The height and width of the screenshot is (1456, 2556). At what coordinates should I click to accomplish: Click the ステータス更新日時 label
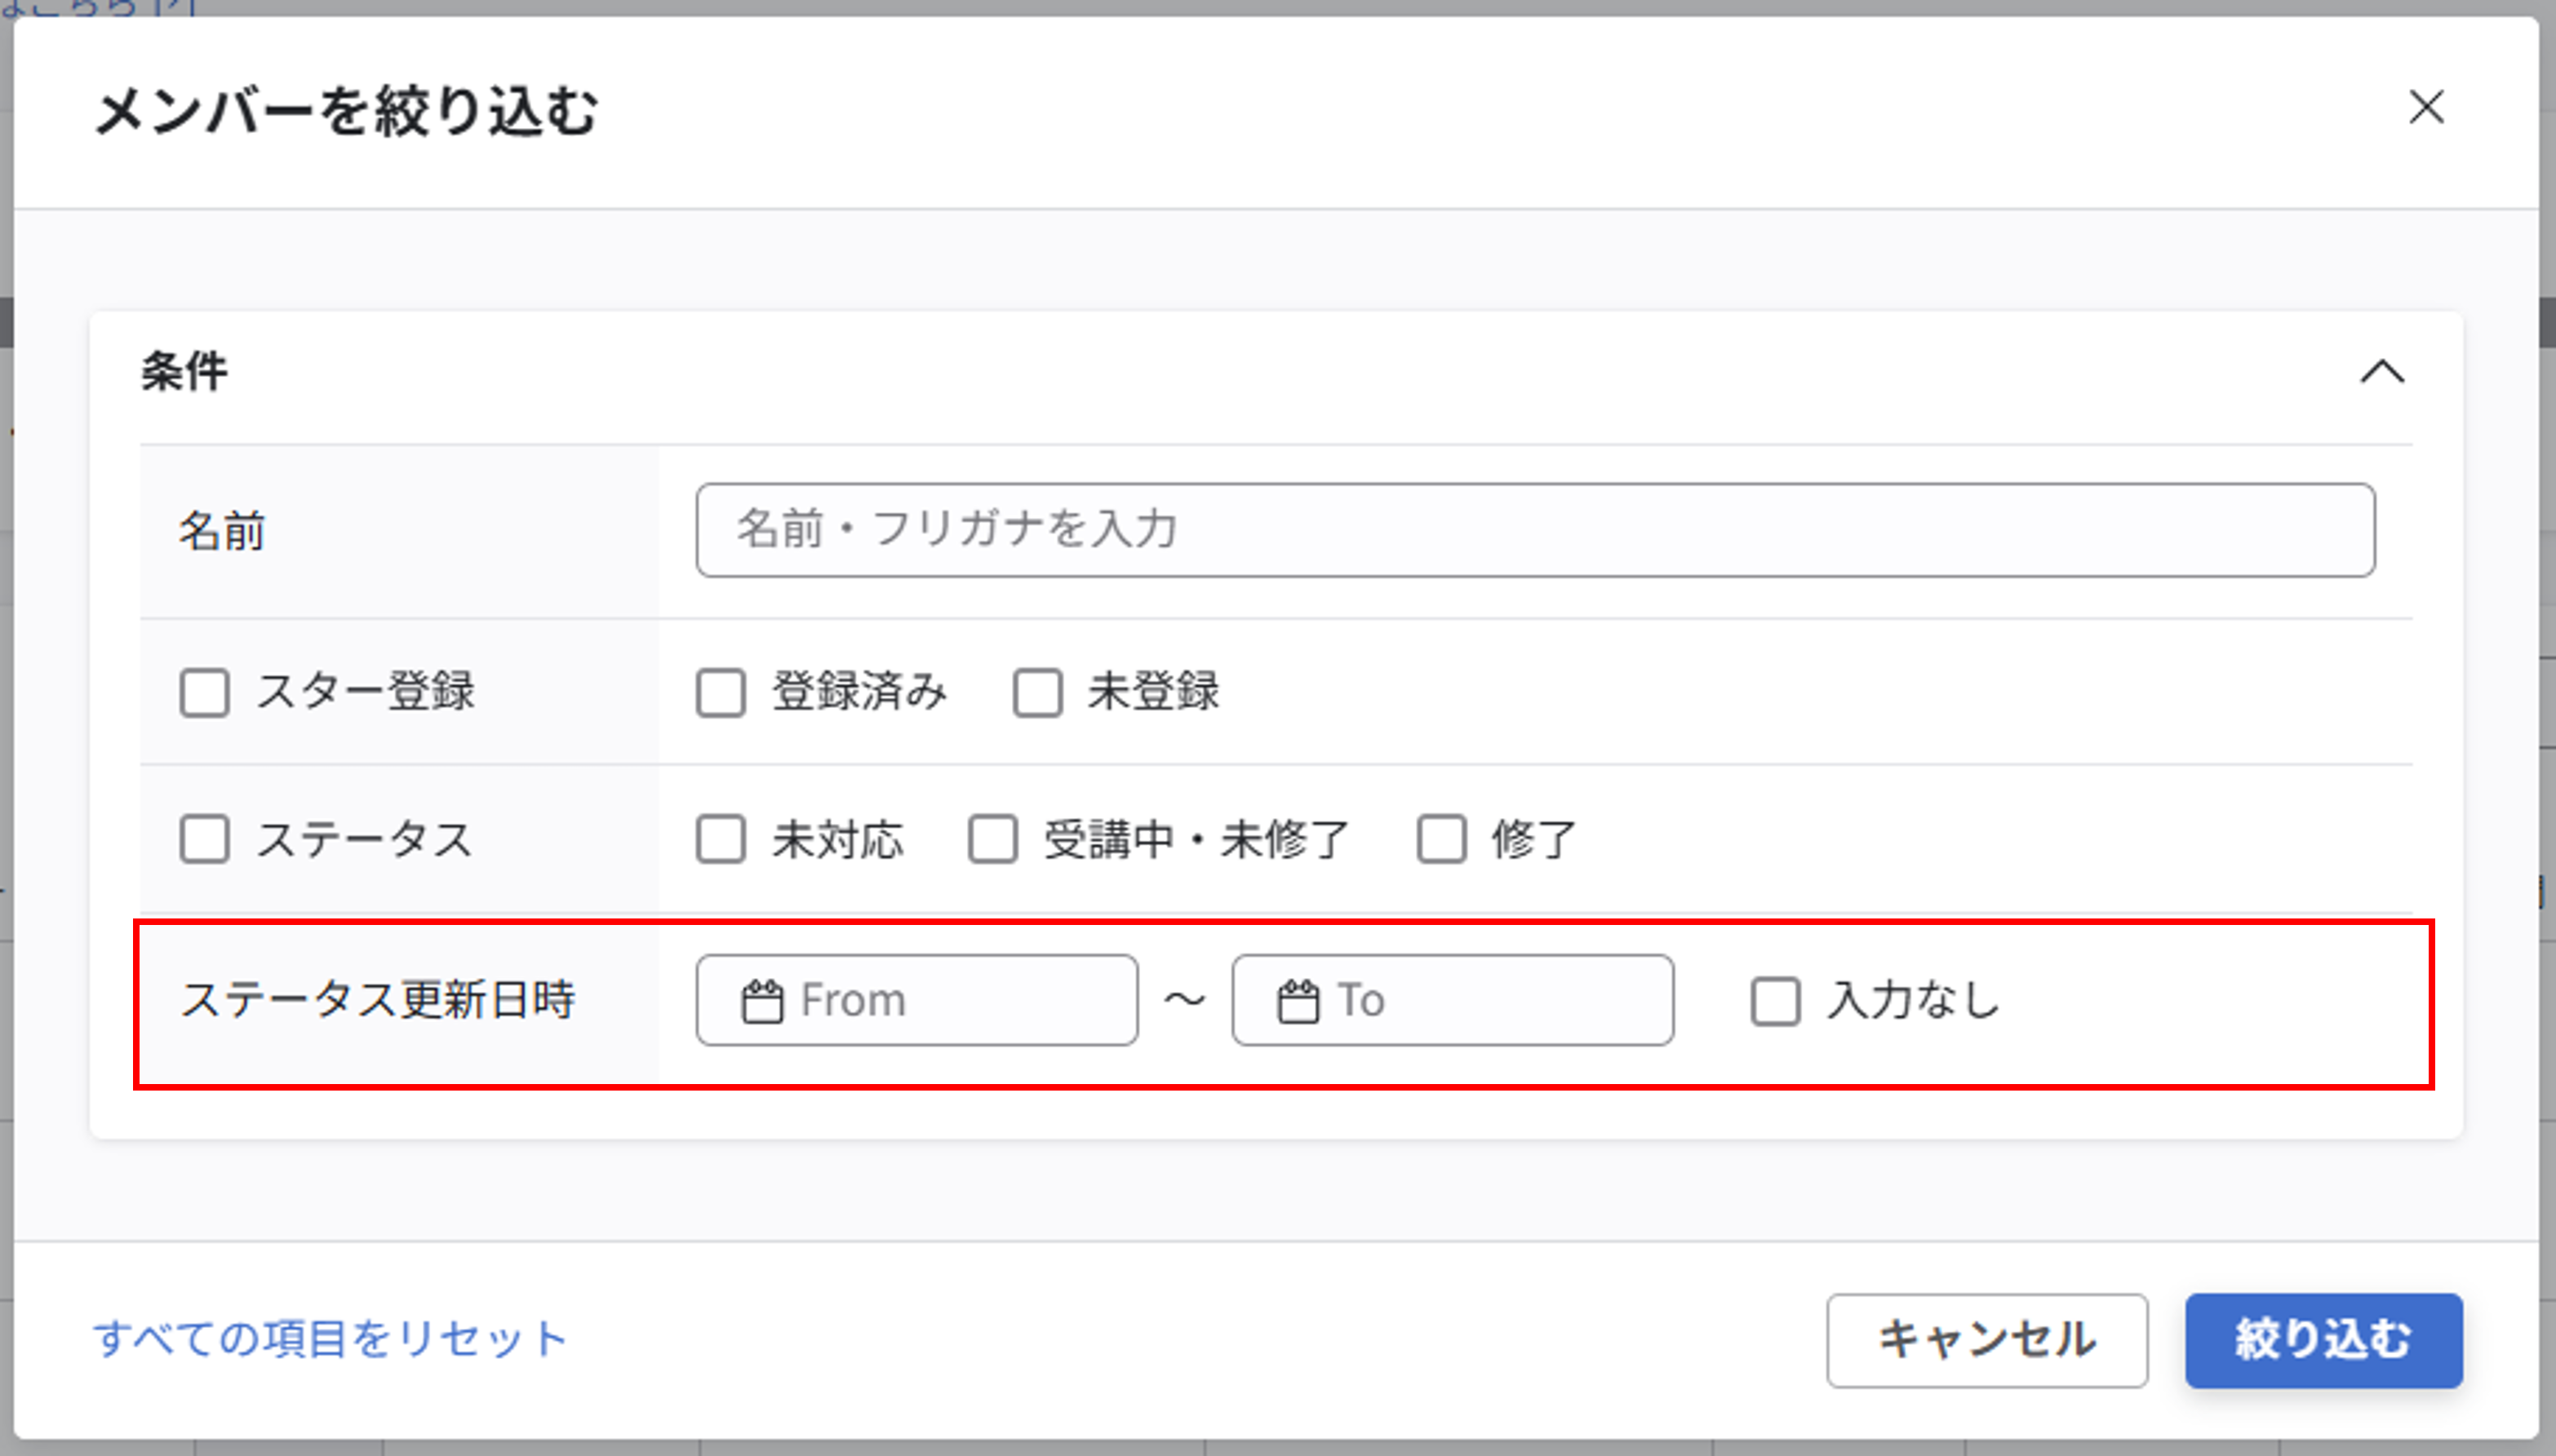(378, 1000)
